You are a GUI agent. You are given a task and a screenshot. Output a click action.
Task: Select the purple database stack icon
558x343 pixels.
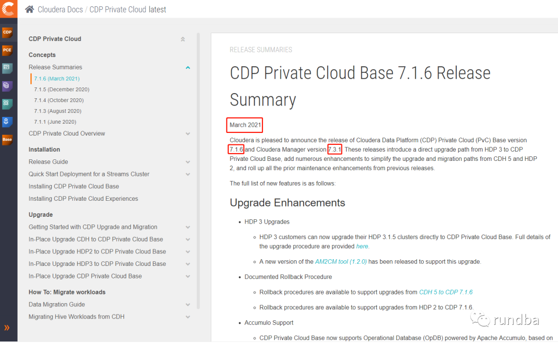pyautogui.click(x=7, y=86)
